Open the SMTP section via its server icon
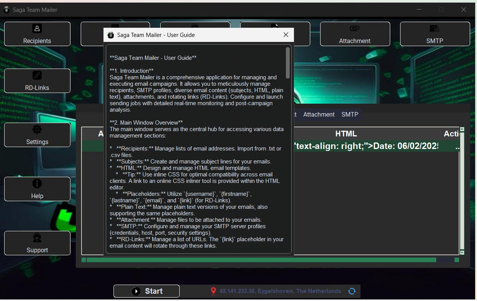The image size is (477, 301). point(434,28)
